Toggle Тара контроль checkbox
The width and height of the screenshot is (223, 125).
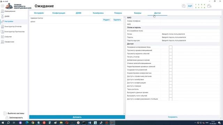171,89
